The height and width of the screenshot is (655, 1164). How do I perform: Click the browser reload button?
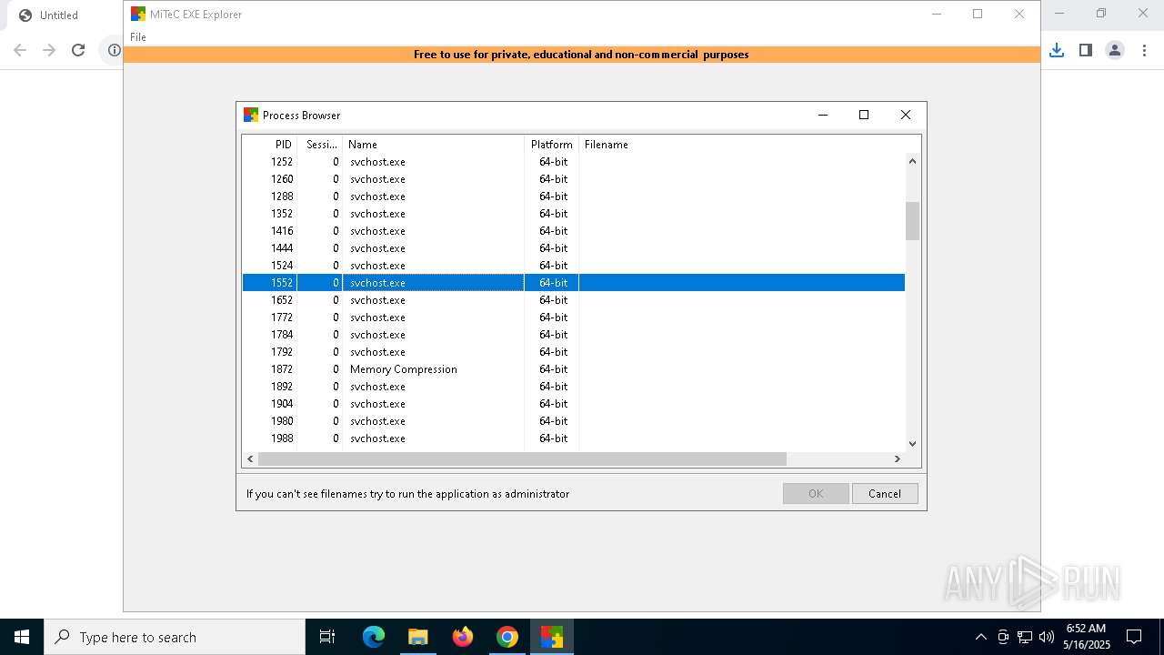click(78, 50)
